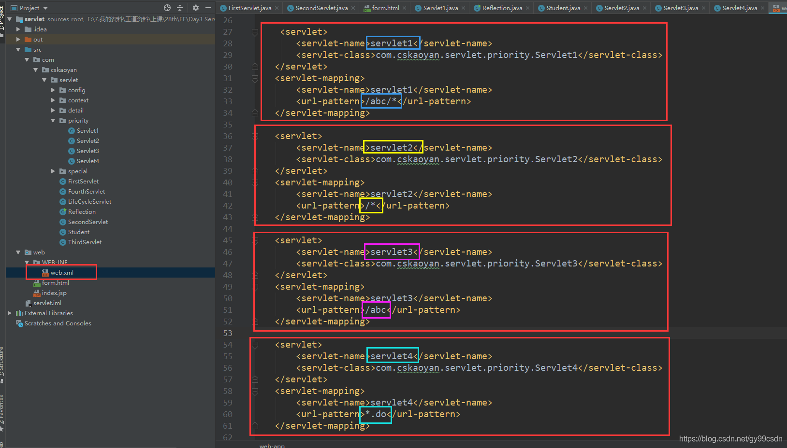Fold the servlet-mapping tag at line 40
The width and height of the screenshot is (787, 448).
[x=255, y=182]
